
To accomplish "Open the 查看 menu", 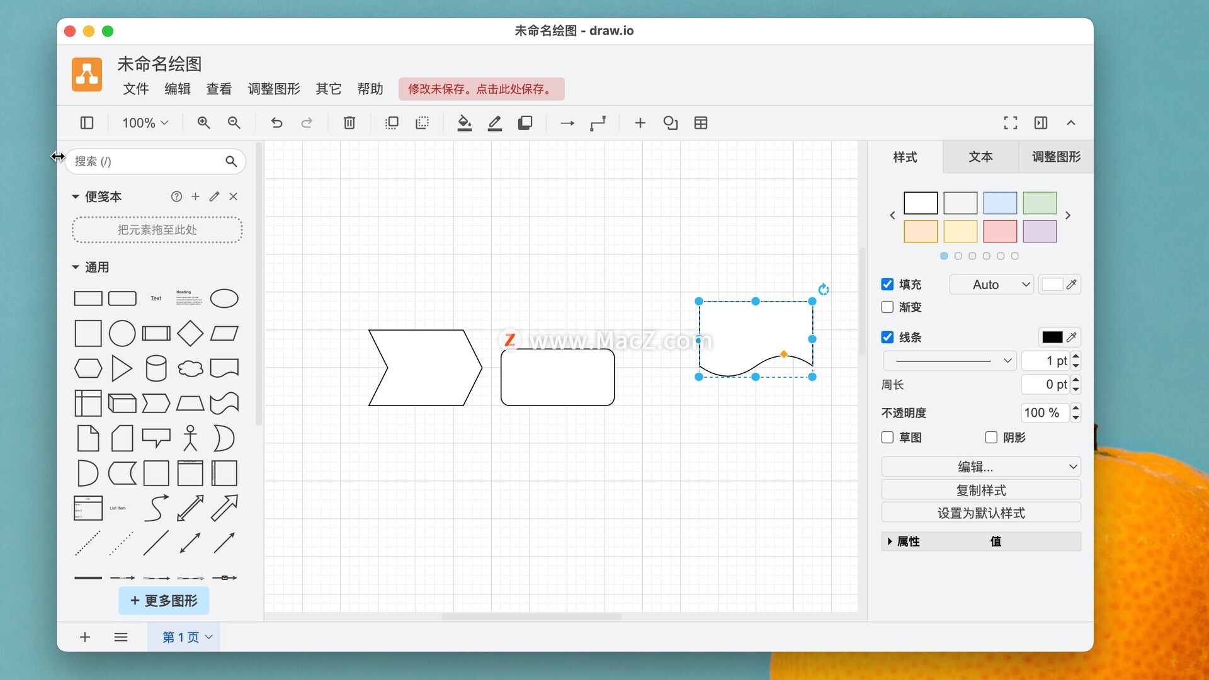I will click(219, 89).
